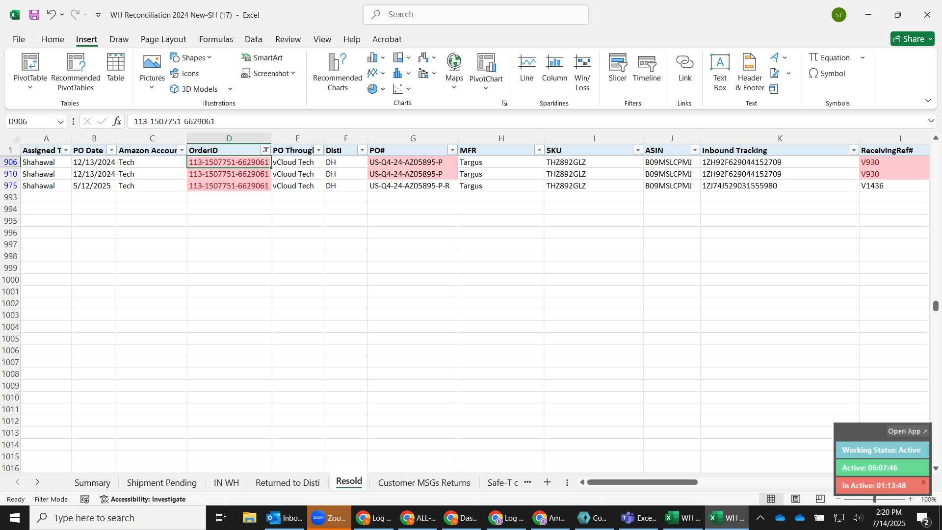
Task: Open Header & Footer editing
Action: tap(750, 72)
